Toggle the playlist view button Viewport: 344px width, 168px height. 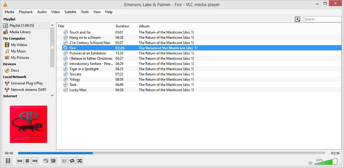point(65,161)
